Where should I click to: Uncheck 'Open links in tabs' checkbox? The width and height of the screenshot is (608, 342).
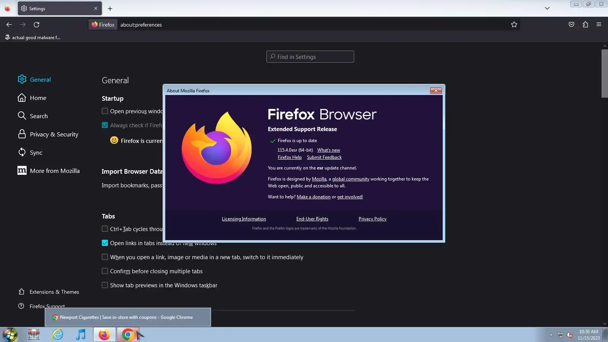pyautogui.click(x=105, y=243)
